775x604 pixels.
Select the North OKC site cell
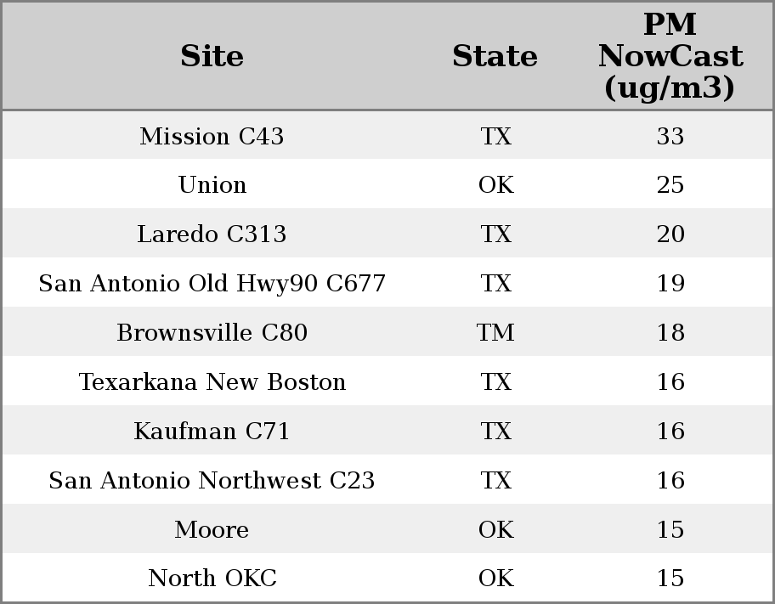212,579
